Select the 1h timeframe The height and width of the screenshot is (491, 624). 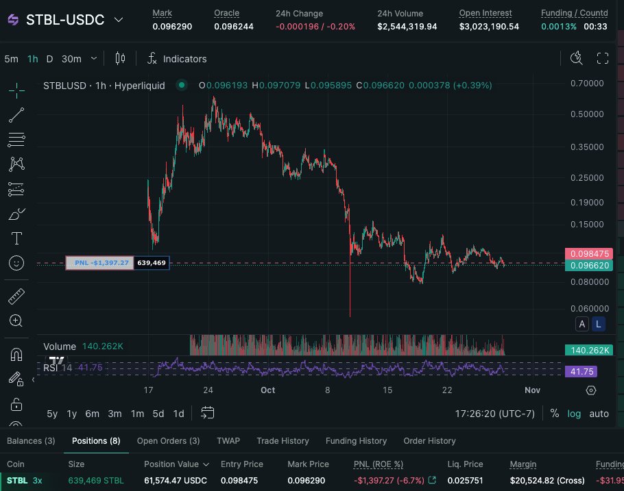click(x=33, y=59)
